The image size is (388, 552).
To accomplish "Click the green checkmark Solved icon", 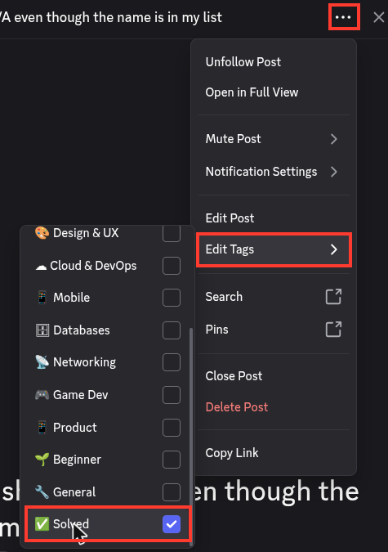I will click(42, 524).
